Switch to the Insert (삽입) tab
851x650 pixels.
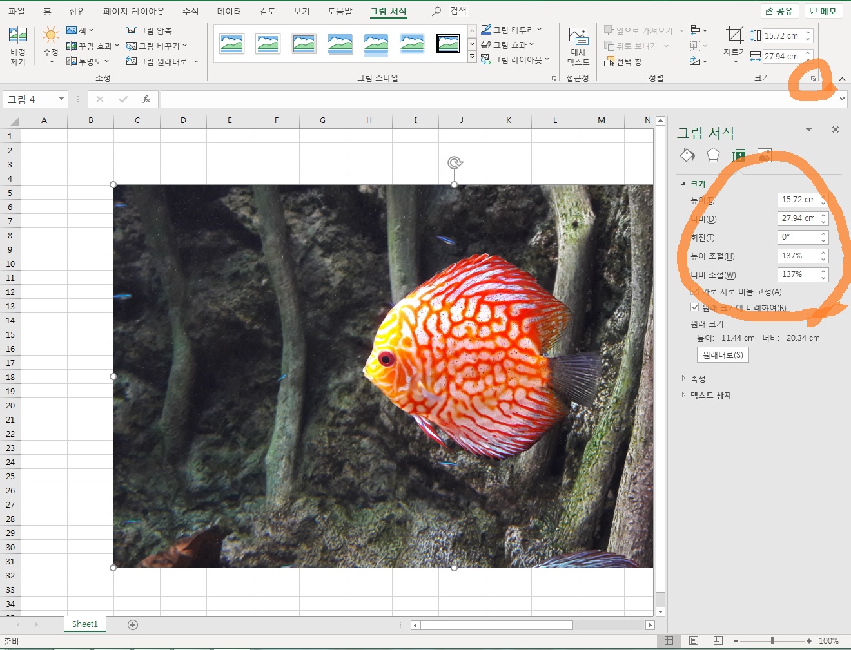(77, 11)
